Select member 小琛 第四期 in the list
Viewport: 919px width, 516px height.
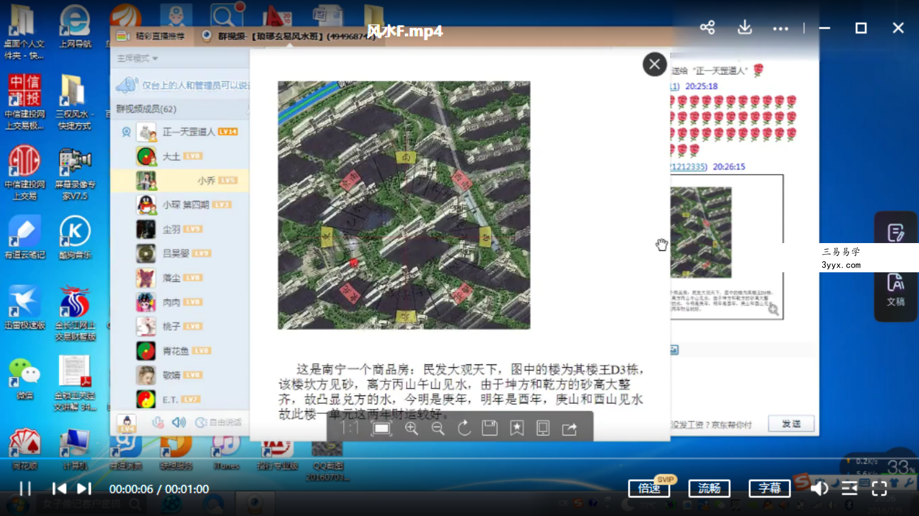coord(180,205)
